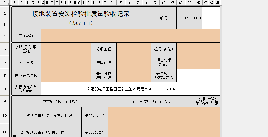Click the evaluation input cell for 第22.1.1条
The height and width of the screenshot is (137, 268).
151,115
